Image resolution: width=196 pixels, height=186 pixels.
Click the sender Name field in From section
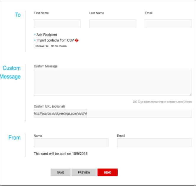pos(71,143)
